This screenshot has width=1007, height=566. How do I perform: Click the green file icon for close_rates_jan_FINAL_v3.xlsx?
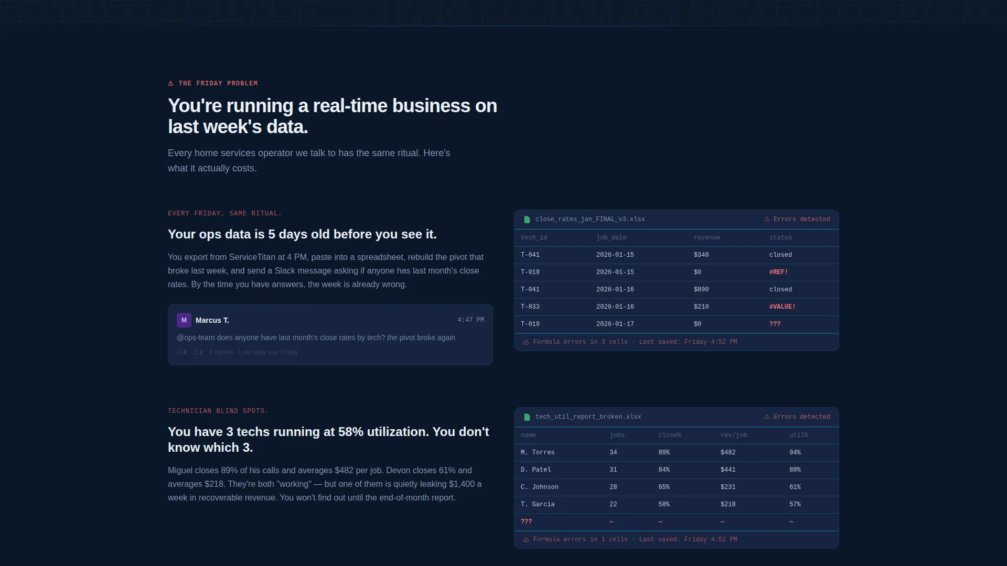pyautogui.click(x=527, y=220)
